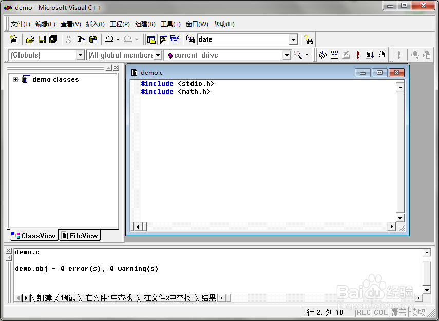439x321 pixels.
Task: Expand the All global members dropdown
Action: pos(158,55)
